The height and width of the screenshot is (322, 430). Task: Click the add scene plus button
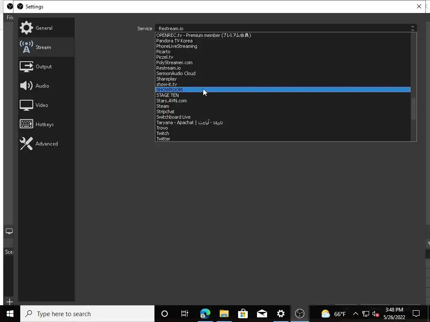point(9,302)
